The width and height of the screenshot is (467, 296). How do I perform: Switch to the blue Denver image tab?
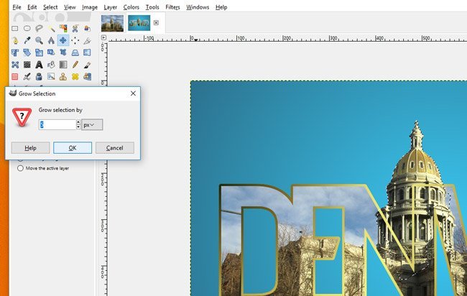coord(139,23)
